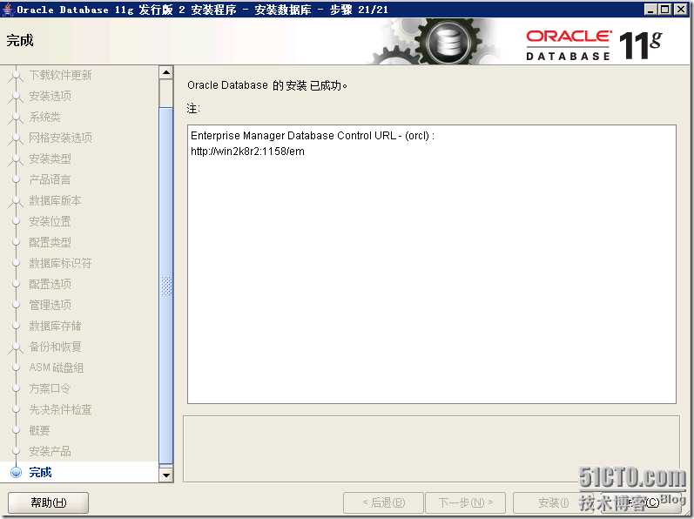
Task: Select the 管理选项 step
Action: [x=50, y=305]
